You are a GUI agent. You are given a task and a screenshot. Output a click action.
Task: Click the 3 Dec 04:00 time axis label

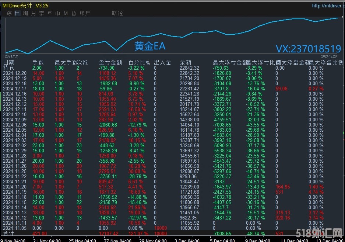pos(187,240)
